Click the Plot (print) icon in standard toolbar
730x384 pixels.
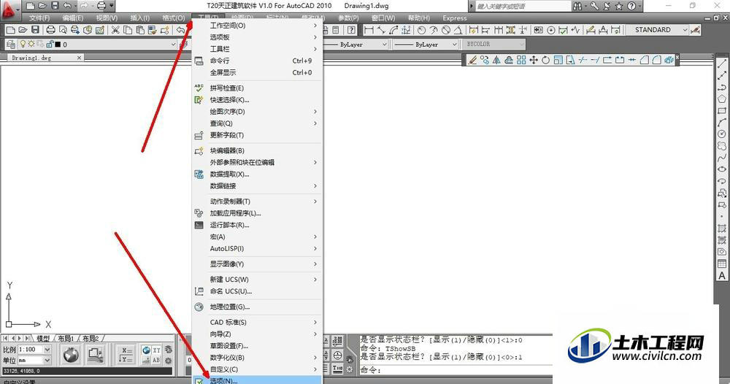point(51,30)
